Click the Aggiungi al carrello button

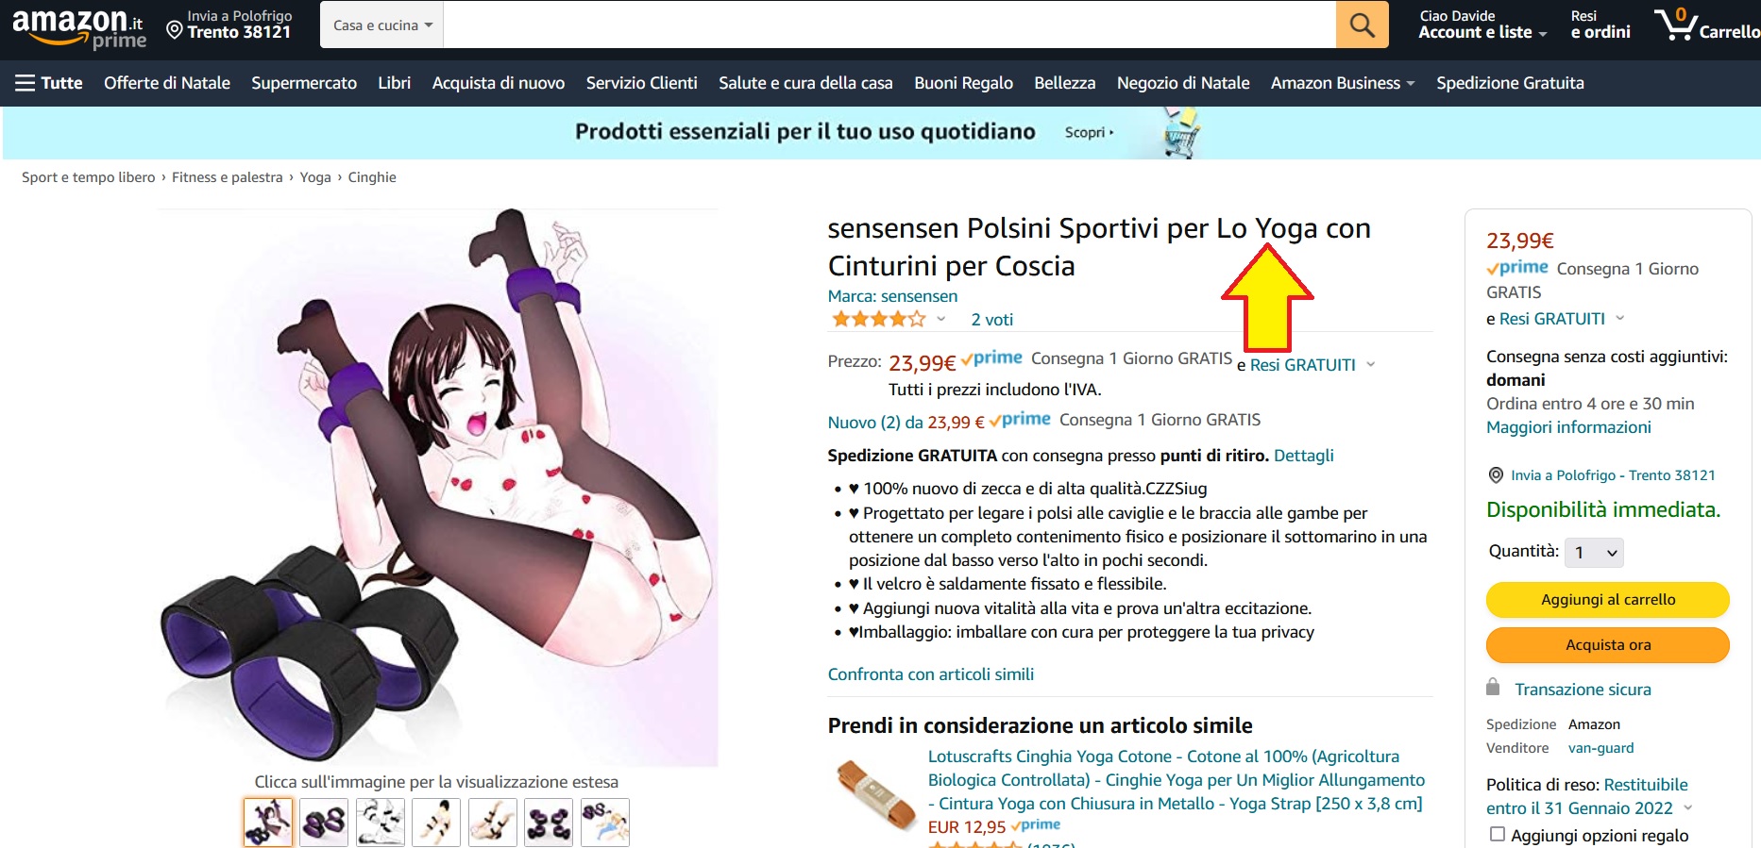1608,600
